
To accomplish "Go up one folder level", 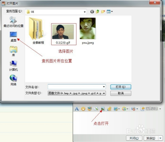I will [98, 12].
